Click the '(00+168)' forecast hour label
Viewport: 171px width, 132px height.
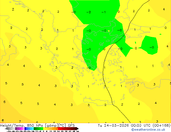[x=161, y=126]
